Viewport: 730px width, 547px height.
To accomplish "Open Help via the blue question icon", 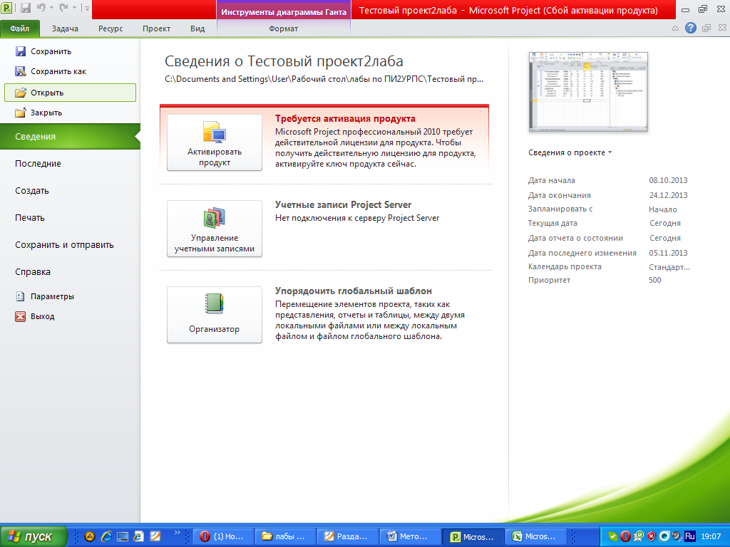I will pos(690,28).
